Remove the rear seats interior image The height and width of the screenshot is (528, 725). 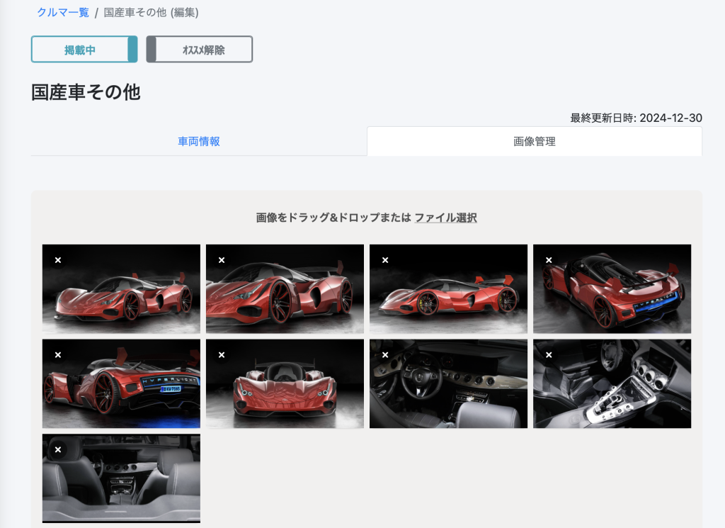(x=58, y=449)
